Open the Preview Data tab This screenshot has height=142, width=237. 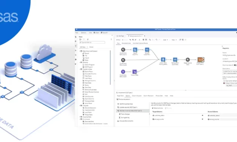[x=159, y=96]
